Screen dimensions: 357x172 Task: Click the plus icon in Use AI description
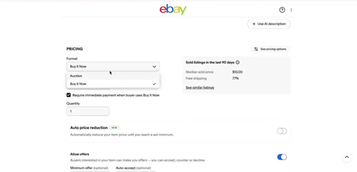point(254,24)
